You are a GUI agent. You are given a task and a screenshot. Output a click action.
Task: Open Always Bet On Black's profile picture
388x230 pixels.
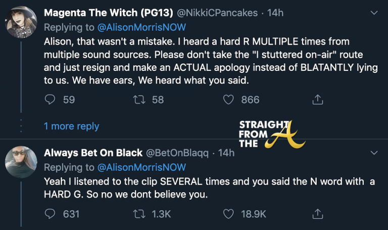[x=20, y=162]
